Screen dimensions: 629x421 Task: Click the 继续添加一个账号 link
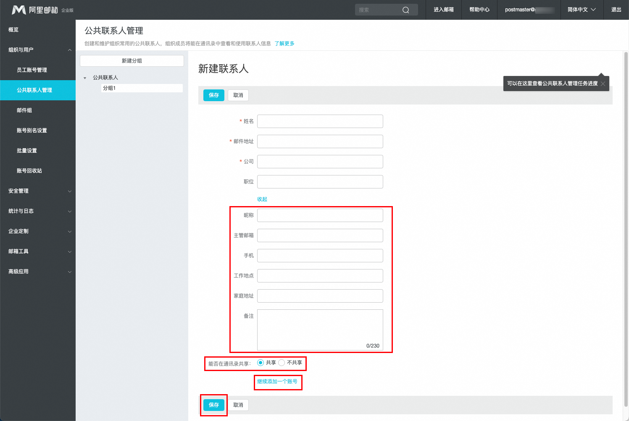pos(277,382)
